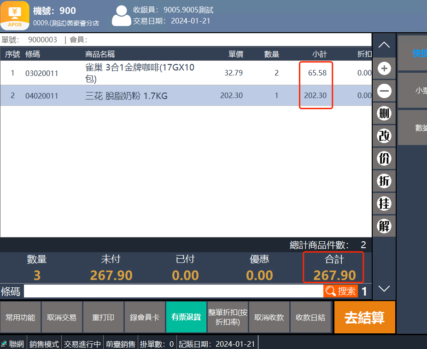
Task: Click the 收銀員 9005.9005測試 text
Action: tap(173, 10)
